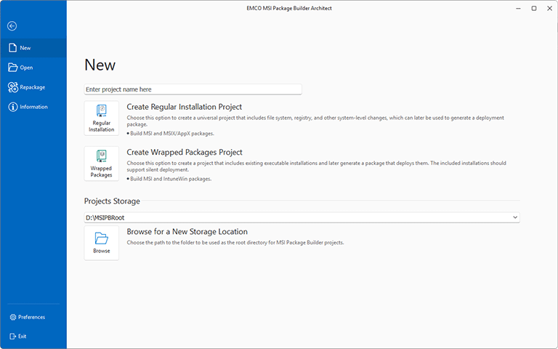Viewport: 558px width, 349px height.
Task: Click the EMCO MSI Package Builder title bar
Action: pos(279,8)
